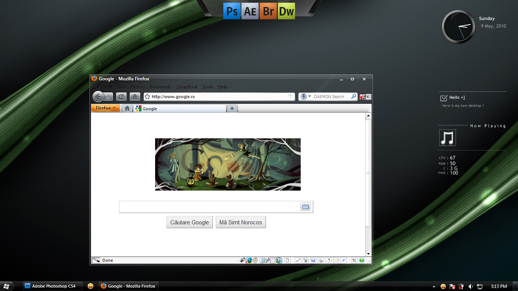Click the Greasemonkey monkey icon in status bar
518x291 pixels.
[255, 260]
